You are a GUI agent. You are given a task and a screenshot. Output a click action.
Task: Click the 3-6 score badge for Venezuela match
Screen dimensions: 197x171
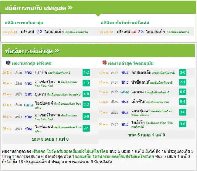pyautogui.click(x=182, y=112)
